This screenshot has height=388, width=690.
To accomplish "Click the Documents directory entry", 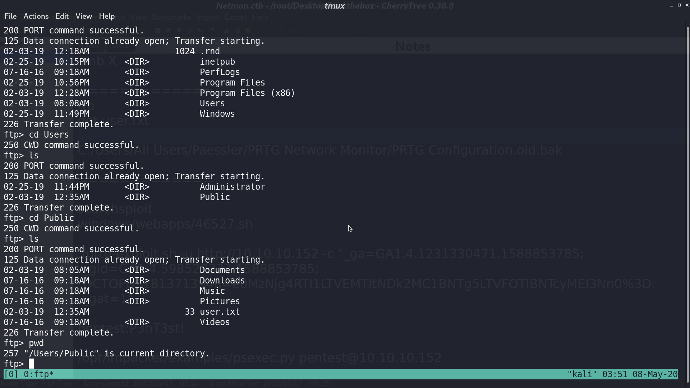I will (222, 270).
